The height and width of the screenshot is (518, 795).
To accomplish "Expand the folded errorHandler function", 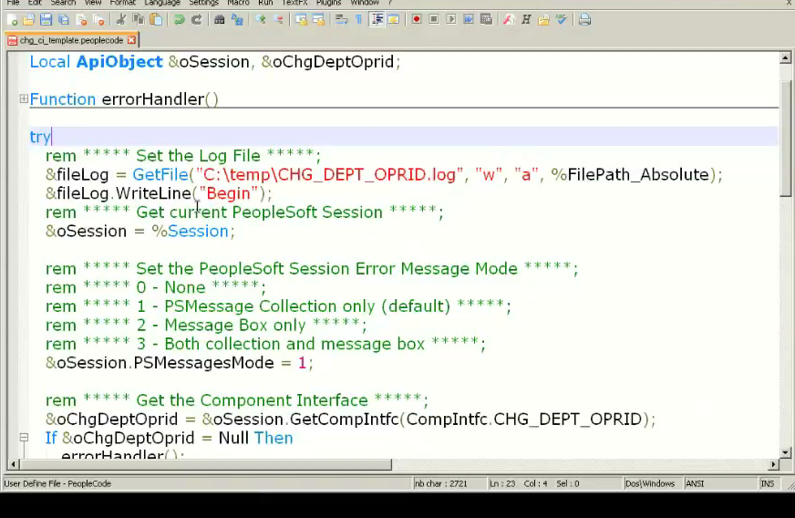I will pyautogui.click(x=24, y=98).
